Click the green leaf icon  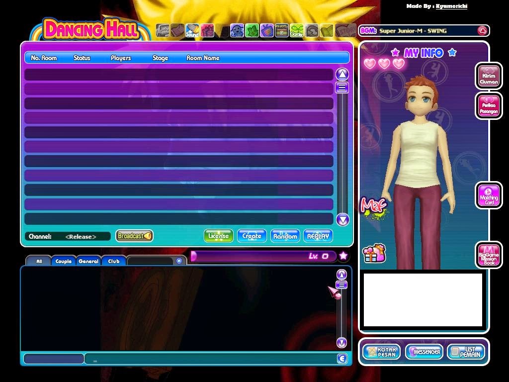tap(252, 30)
